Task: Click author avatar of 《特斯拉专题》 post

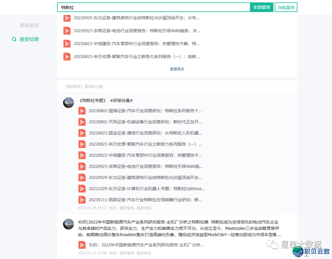Action: (x=69, y=102)
